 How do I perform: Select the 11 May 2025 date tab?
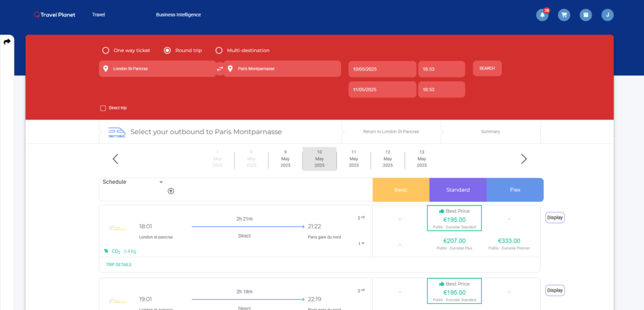pos(353,158)
